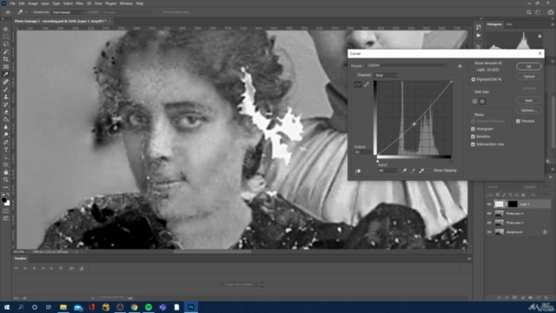Image resolution: width=556 pixels, height=313 pixels.
Task: Select the Healing Brush tool
Action: [6, 82]
